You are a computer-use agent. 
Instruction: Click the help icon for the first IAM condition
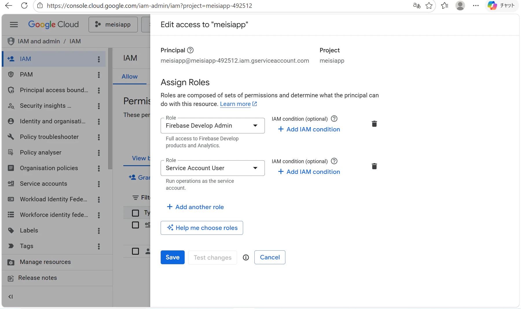[334, 119]
